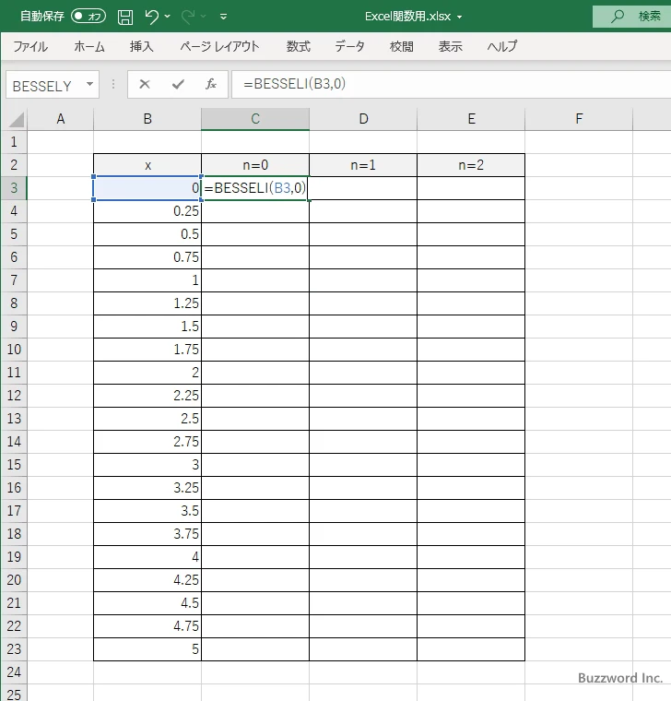This screenshot has width=671, height=701.
Task: Click the Save icon in title bar
Action: click(x=125, y=17)
